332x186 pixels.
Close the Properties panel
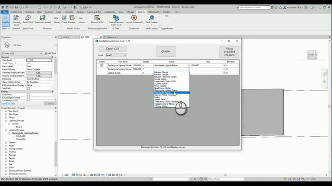[56, 37]
